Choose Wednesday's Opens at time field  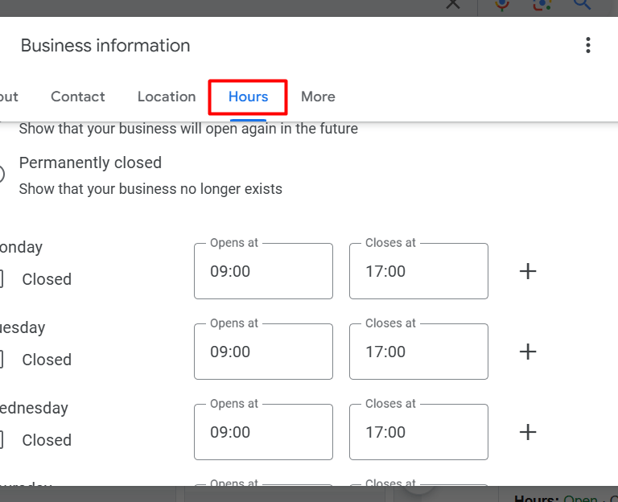tap(263, 432)
